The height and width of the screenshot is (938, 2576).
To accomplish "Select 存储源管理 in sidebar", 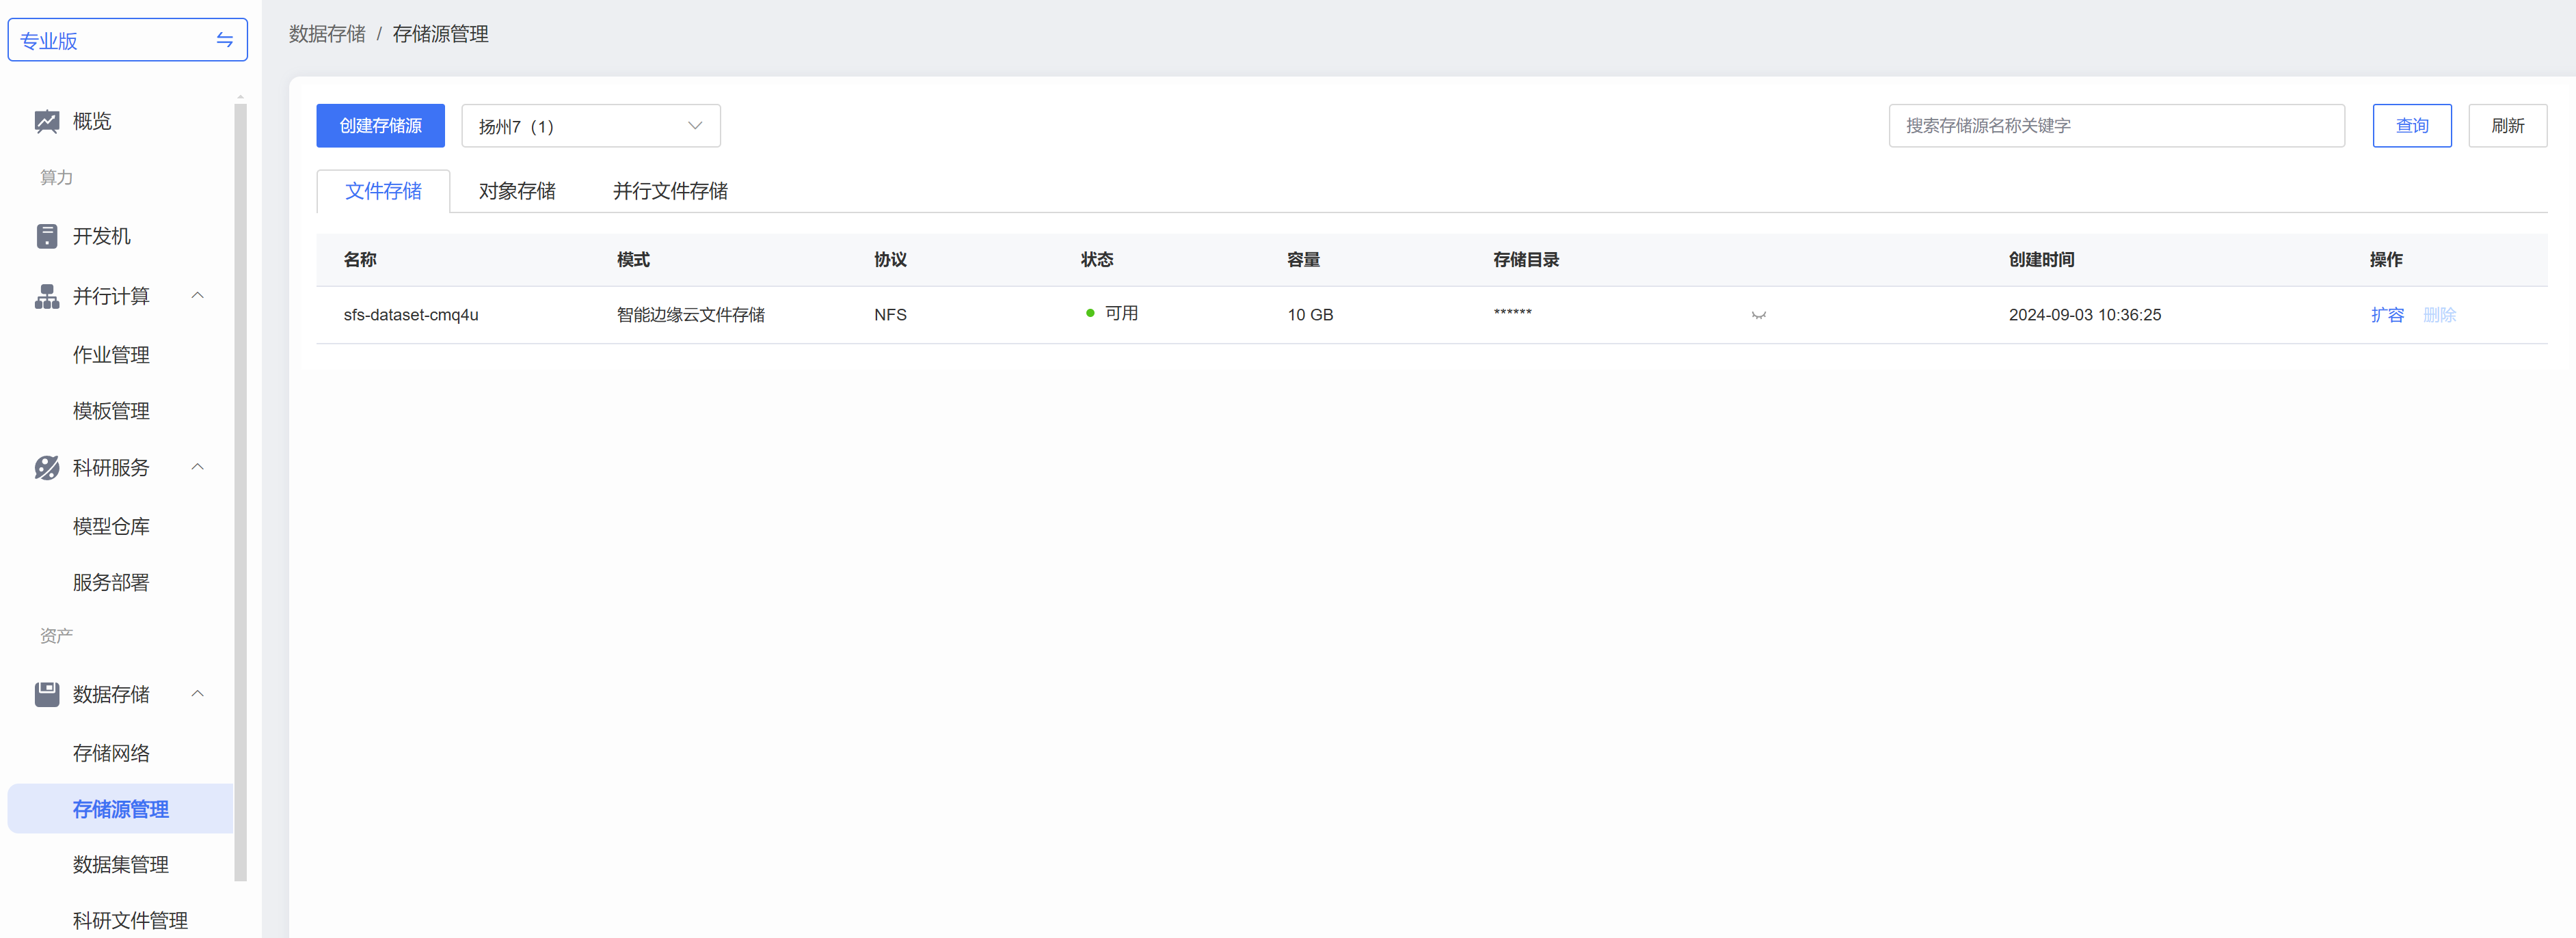I will coord(121,809).
